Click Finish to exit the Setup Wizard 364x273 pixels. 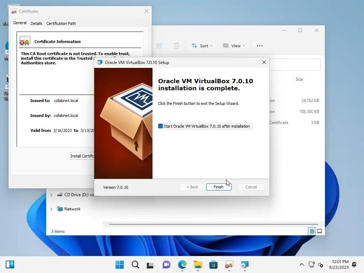coord(219,187)
